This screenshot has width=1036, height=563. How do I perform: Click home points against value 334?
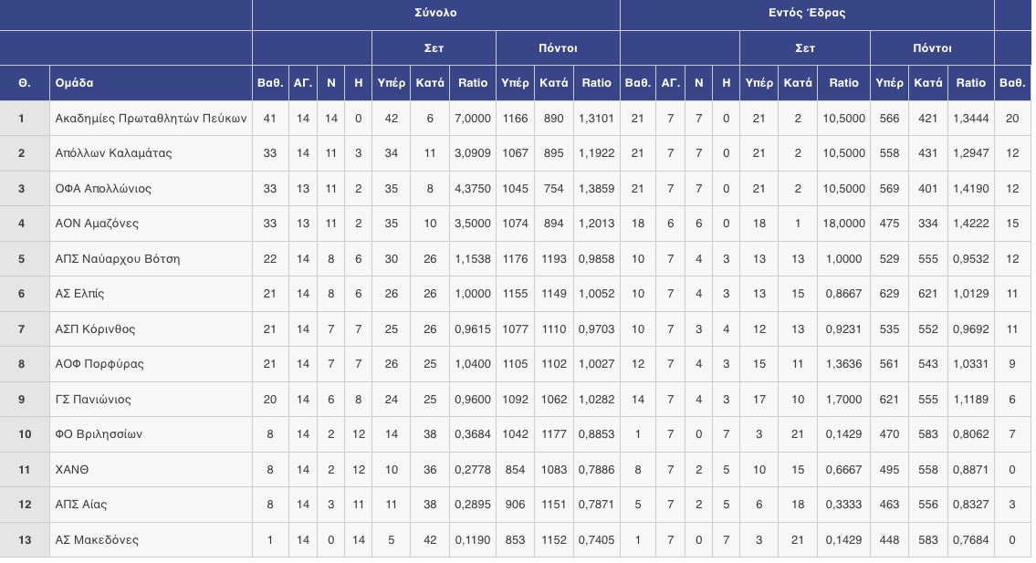coord(927,224)
